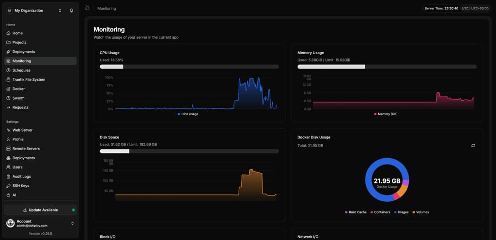Go to Home in the sidebar
Image resolution: width=496 pixels, height=240 pixels.
tap(41, 33)
